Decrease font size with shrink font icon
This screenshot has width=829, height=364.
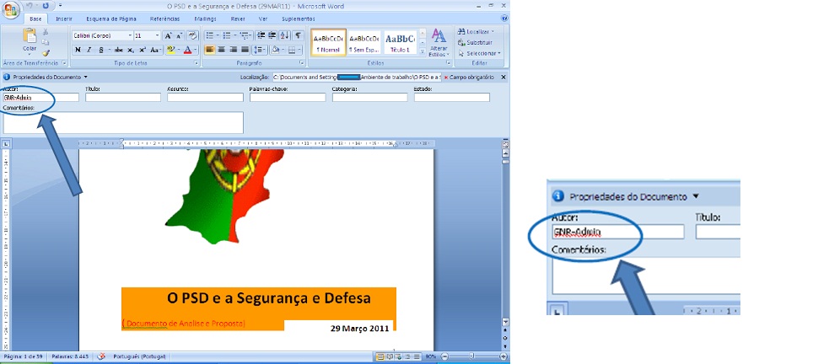[x=180, y=36]
